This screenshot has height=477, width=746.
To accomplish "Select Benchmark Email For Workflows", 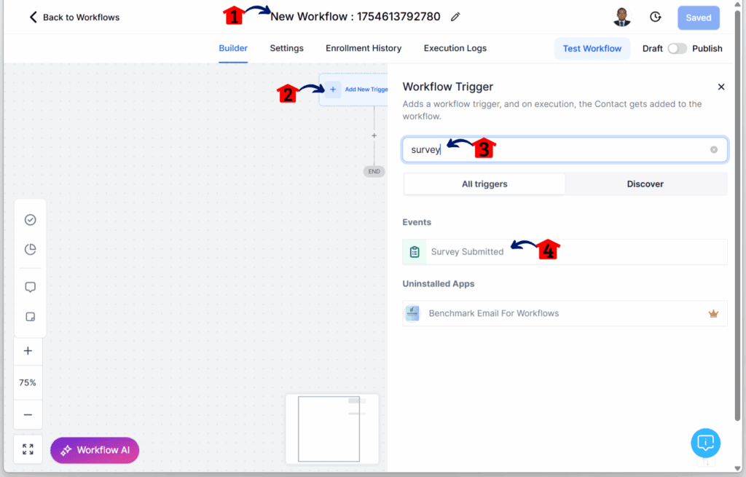I will tap(565, 313).
